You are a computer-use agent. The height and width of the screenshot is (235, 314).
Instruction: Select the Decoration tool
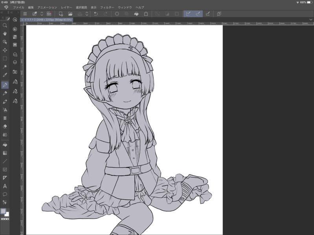click(5, 118)
